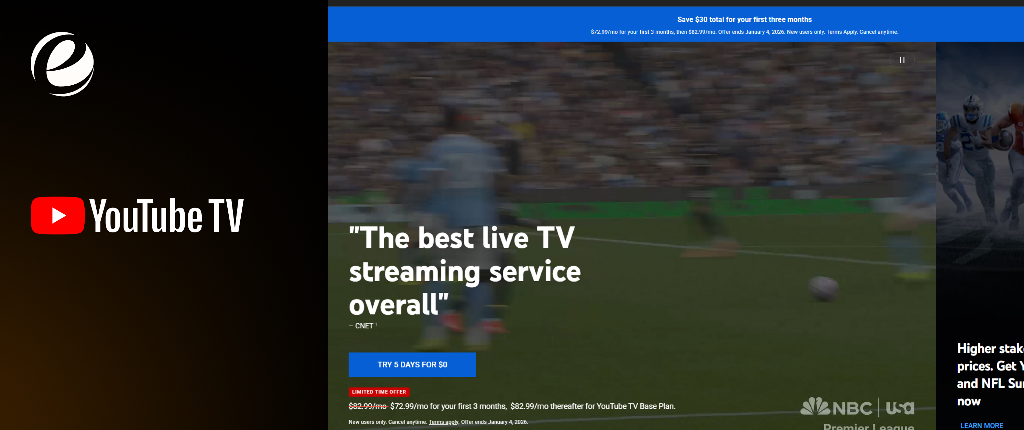
Task: Click LEARN MORE on the NFL Sunday Ticket card
Action: click(982, 425)
